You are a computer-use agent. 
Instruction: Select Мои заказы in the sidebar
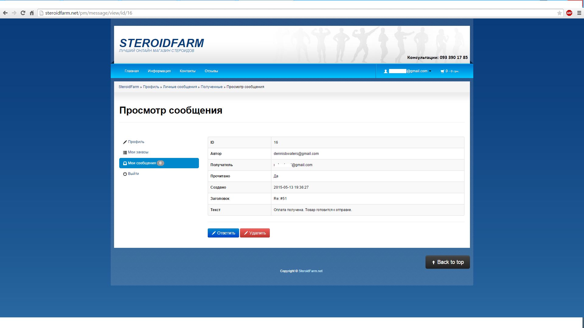[138, 152]
